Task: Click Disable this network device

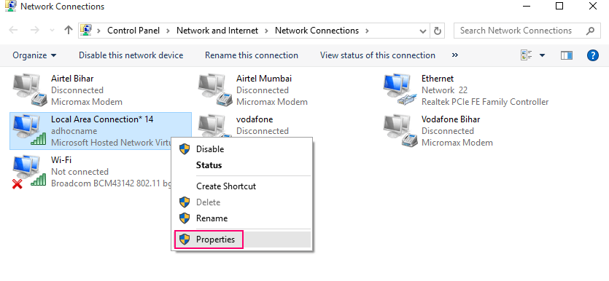Action: 131,55
